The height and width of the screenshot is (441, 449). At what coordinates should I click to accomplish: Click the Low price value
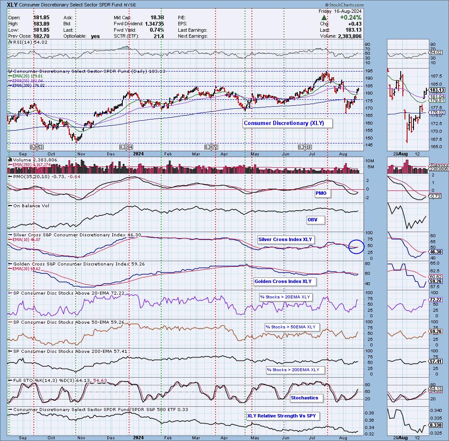pyautogui.click(x=41, y=30)
